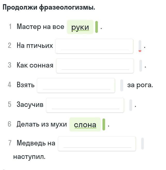Click the green status bar beside "руки"
The height and width of the screenshot is (170, 166).
coord(97,27)
